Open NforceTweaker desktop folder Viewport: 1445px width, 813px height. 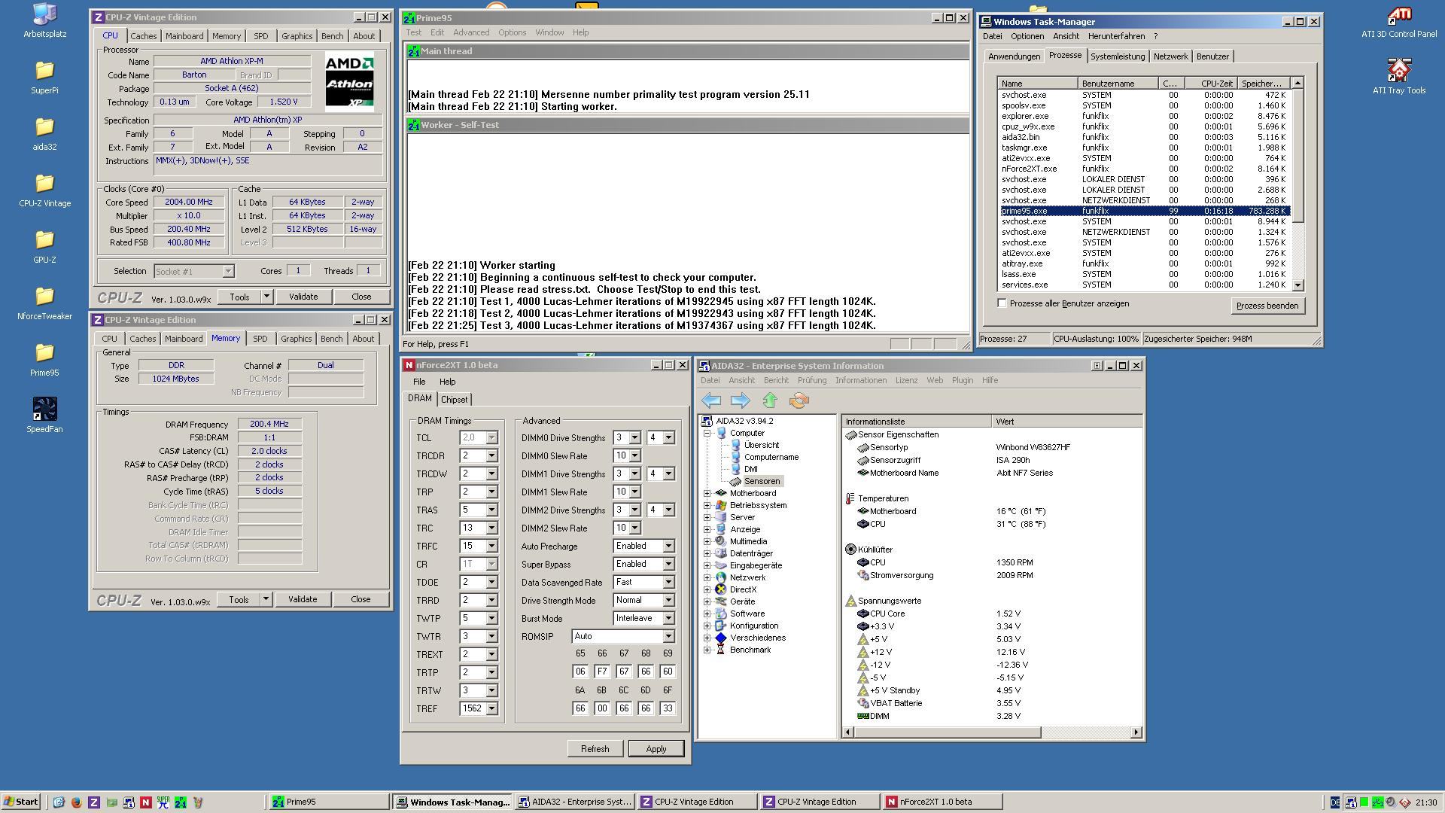click(x=44, y=303)
